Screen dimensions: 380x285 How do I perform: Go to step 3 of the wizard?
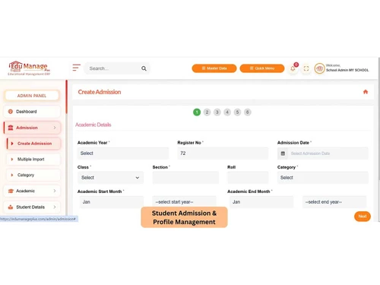coord(217,112)
